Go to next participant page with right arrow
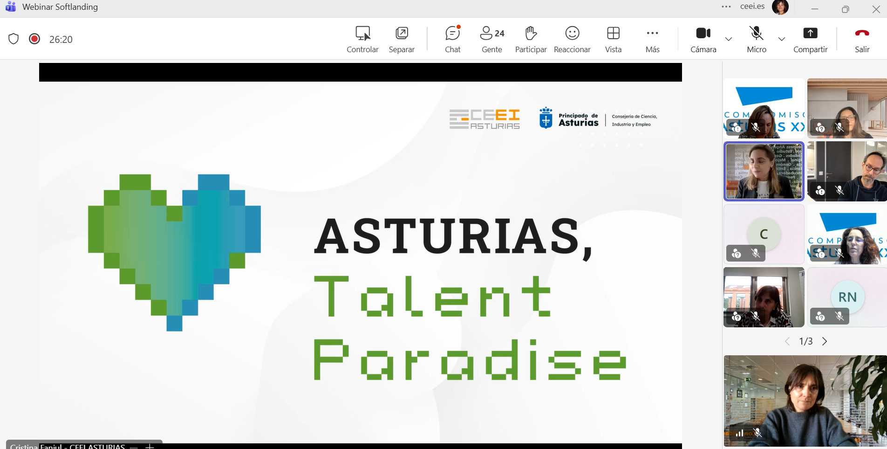The image size is (887, 449). pyautogui.click(x=825, y=341)
